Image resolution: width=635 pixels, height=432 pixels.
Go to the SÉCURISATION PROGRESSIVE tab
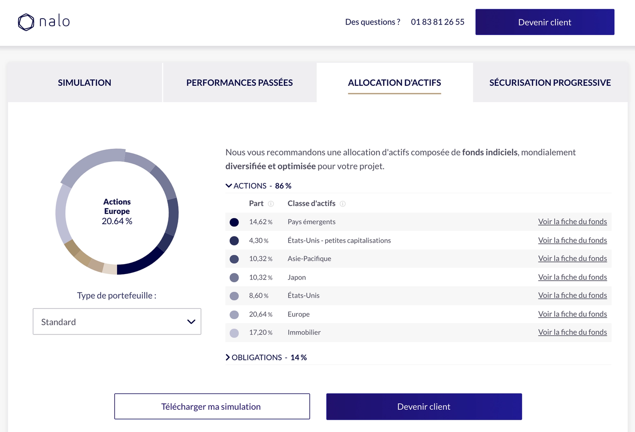550,83
